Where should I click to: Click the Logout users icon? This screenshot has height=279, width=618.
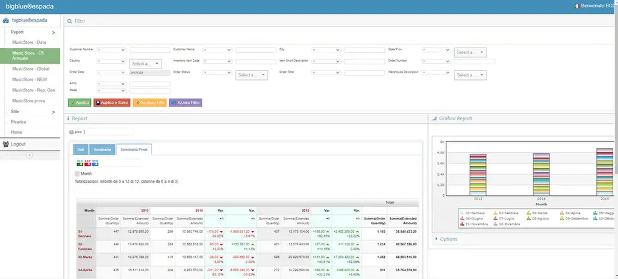(6, 144)
